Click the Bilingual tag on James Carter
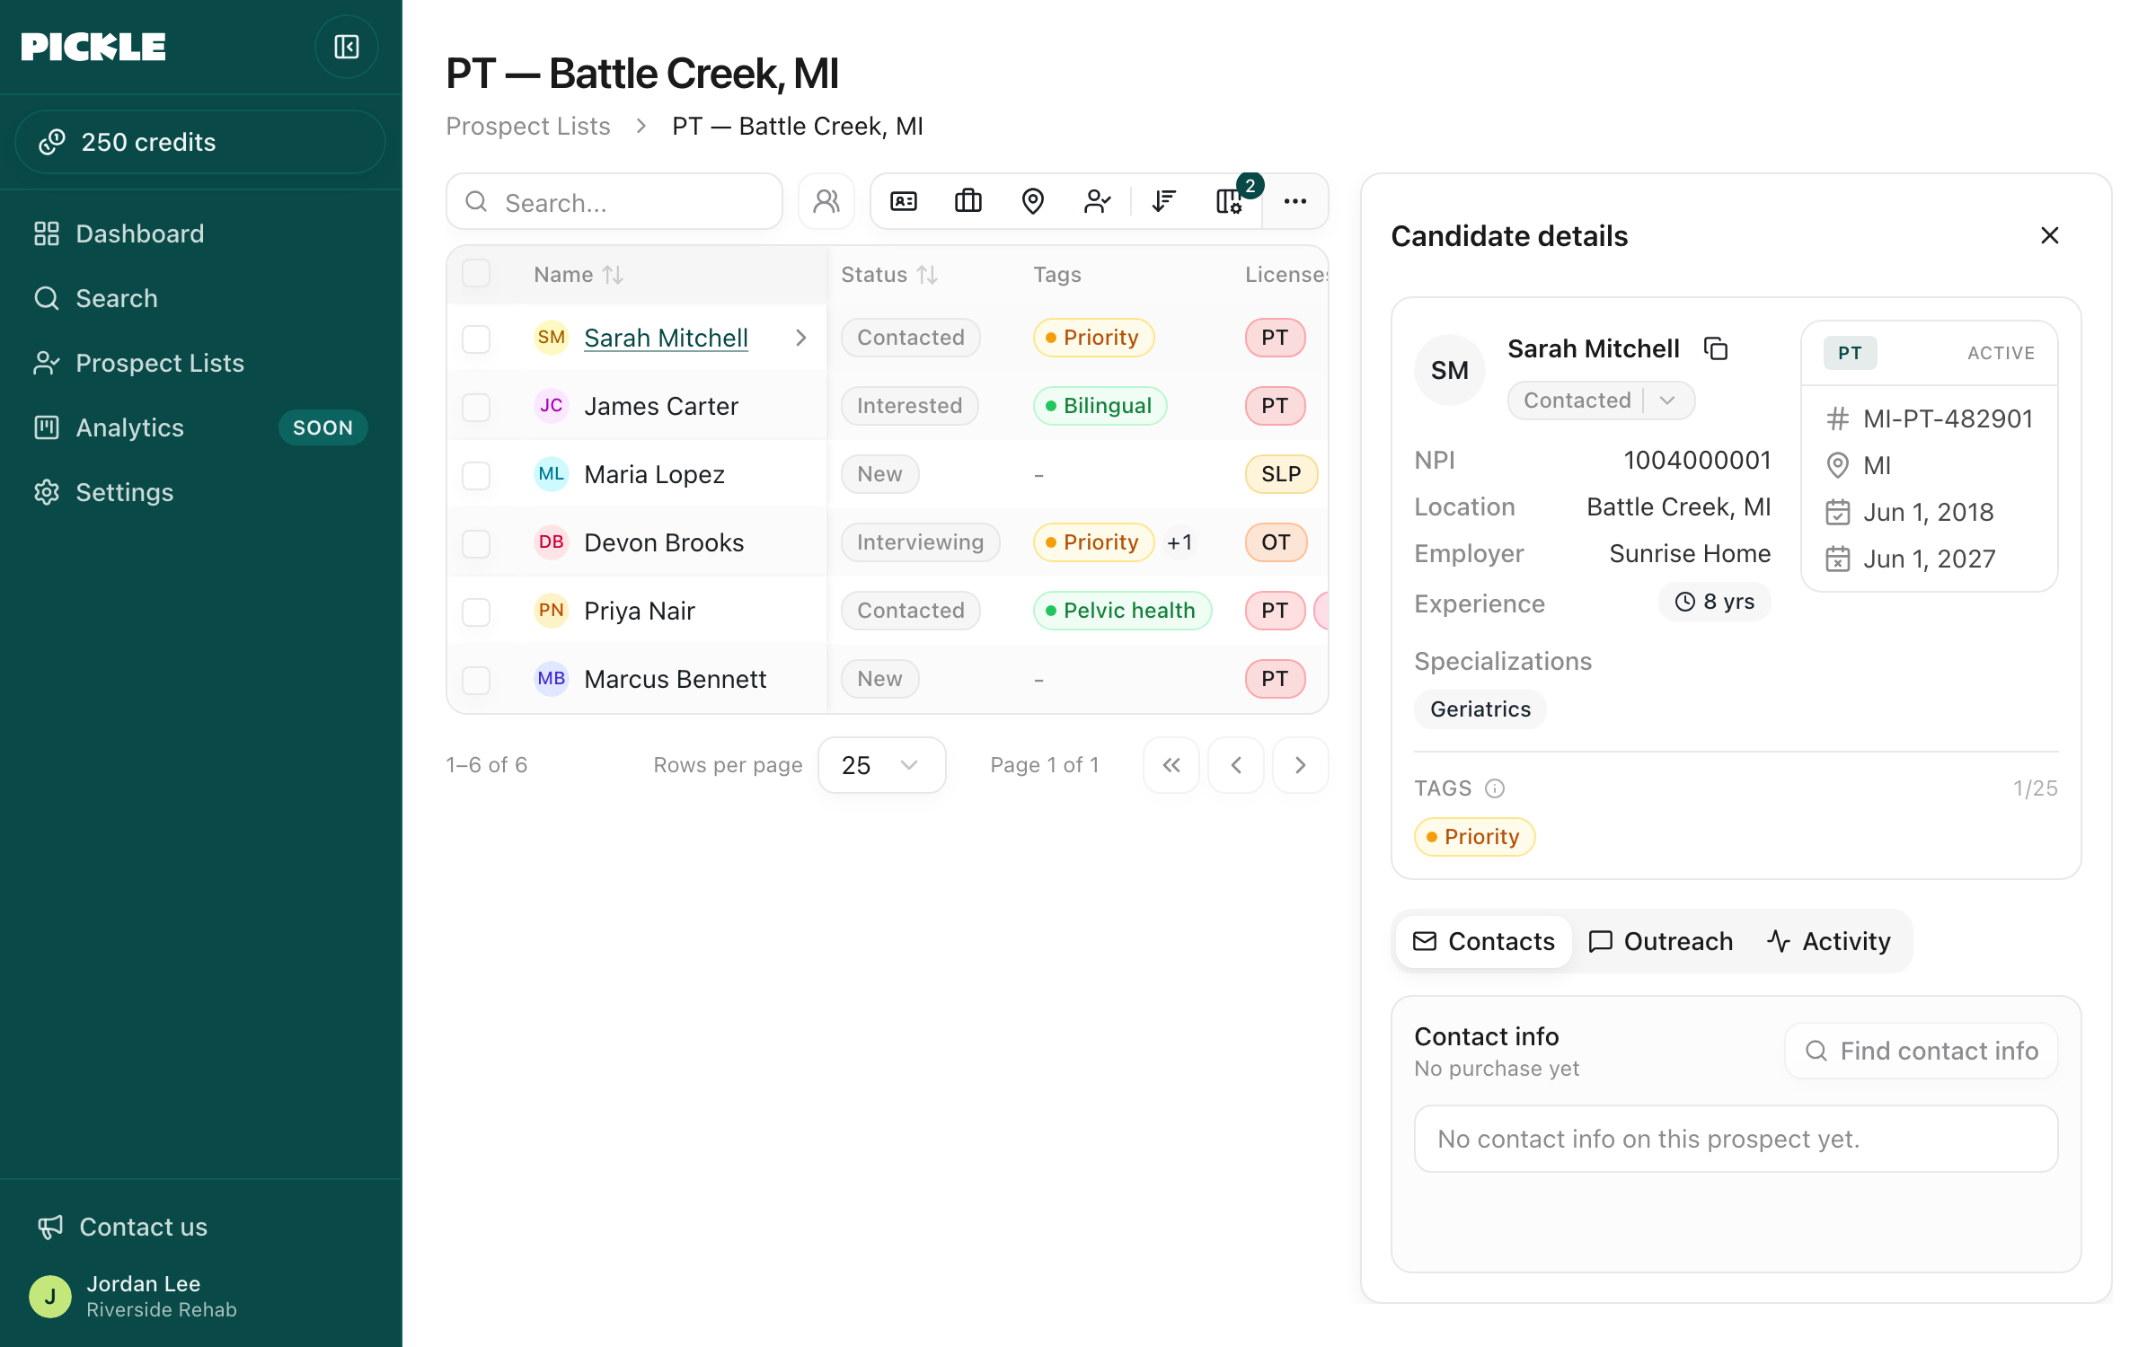2156x1347 pixels. pyautogui.click(x=1100, y=406)
